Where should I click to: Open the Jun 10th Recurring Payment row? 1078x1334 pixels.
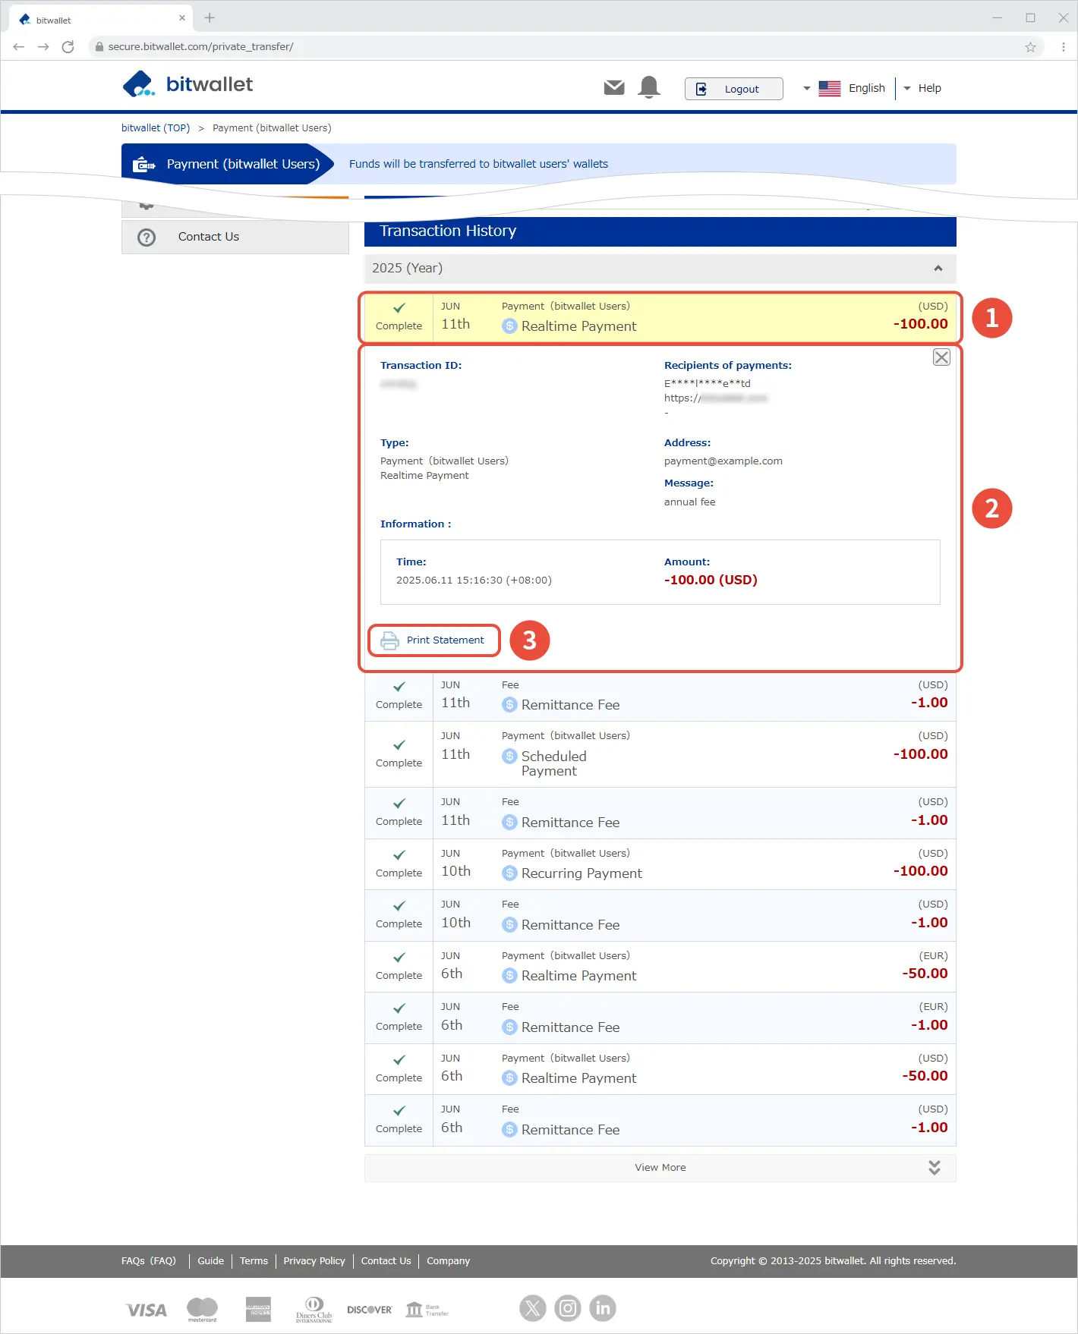tap(660, 864)
